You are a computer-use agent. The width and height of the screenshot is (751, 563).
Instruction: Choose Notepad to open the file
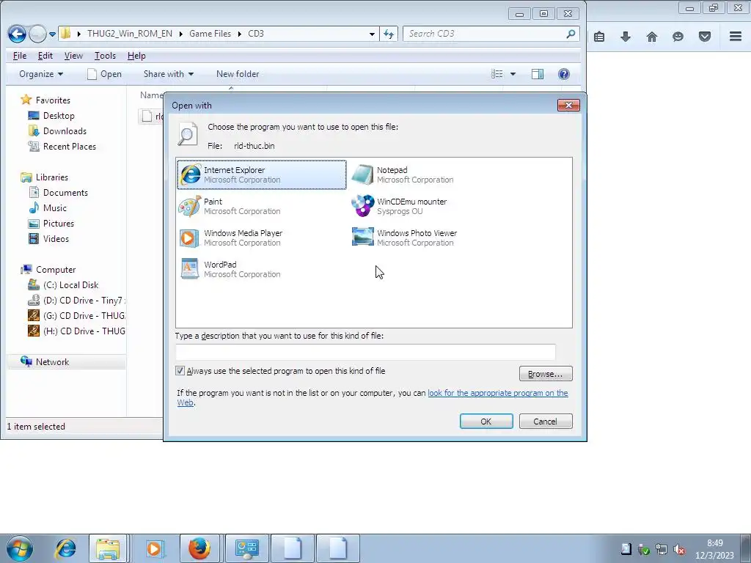[403, 174]
